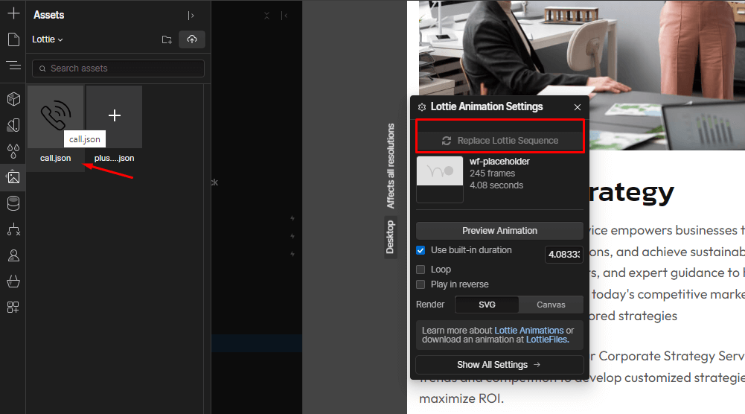Open the Apps grid icon
This screenshot has height=414, width=745.
coord(13,307)
